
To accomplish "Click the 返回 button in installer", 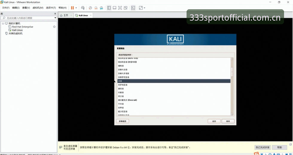I will pyautogui.click(x=214, y=121).
